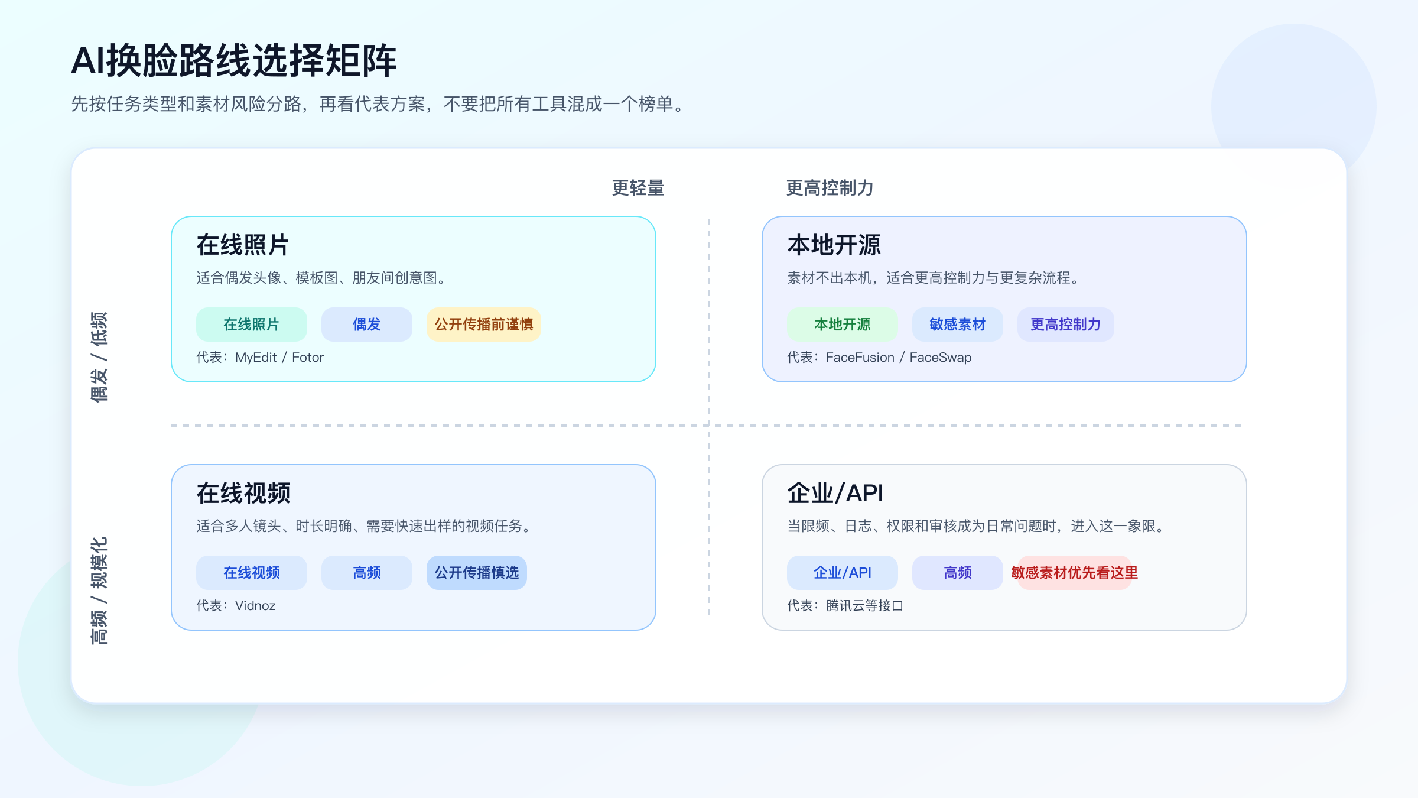Click the 企业/API card heading
Screen dimensions: 1418x798
pos(835,493)
